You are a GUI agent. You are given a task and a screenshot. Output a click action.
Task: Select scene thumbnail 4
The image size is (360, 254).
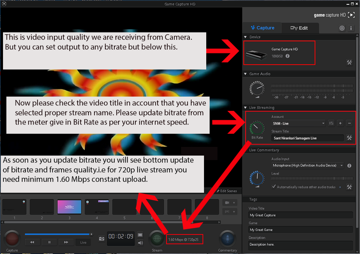click(97, 207)
